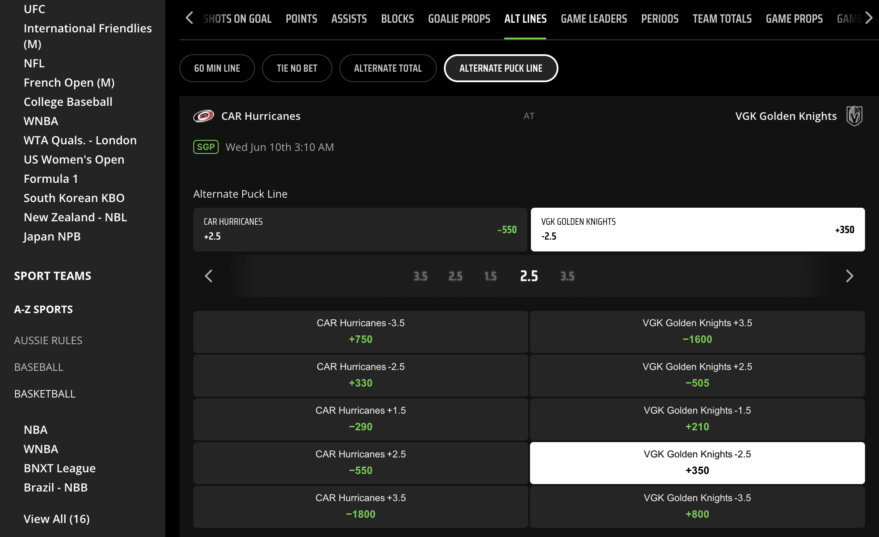Screen dimensions: 879x537
Task: Select the 60 Min Line filter
Action: pos(217,68)
